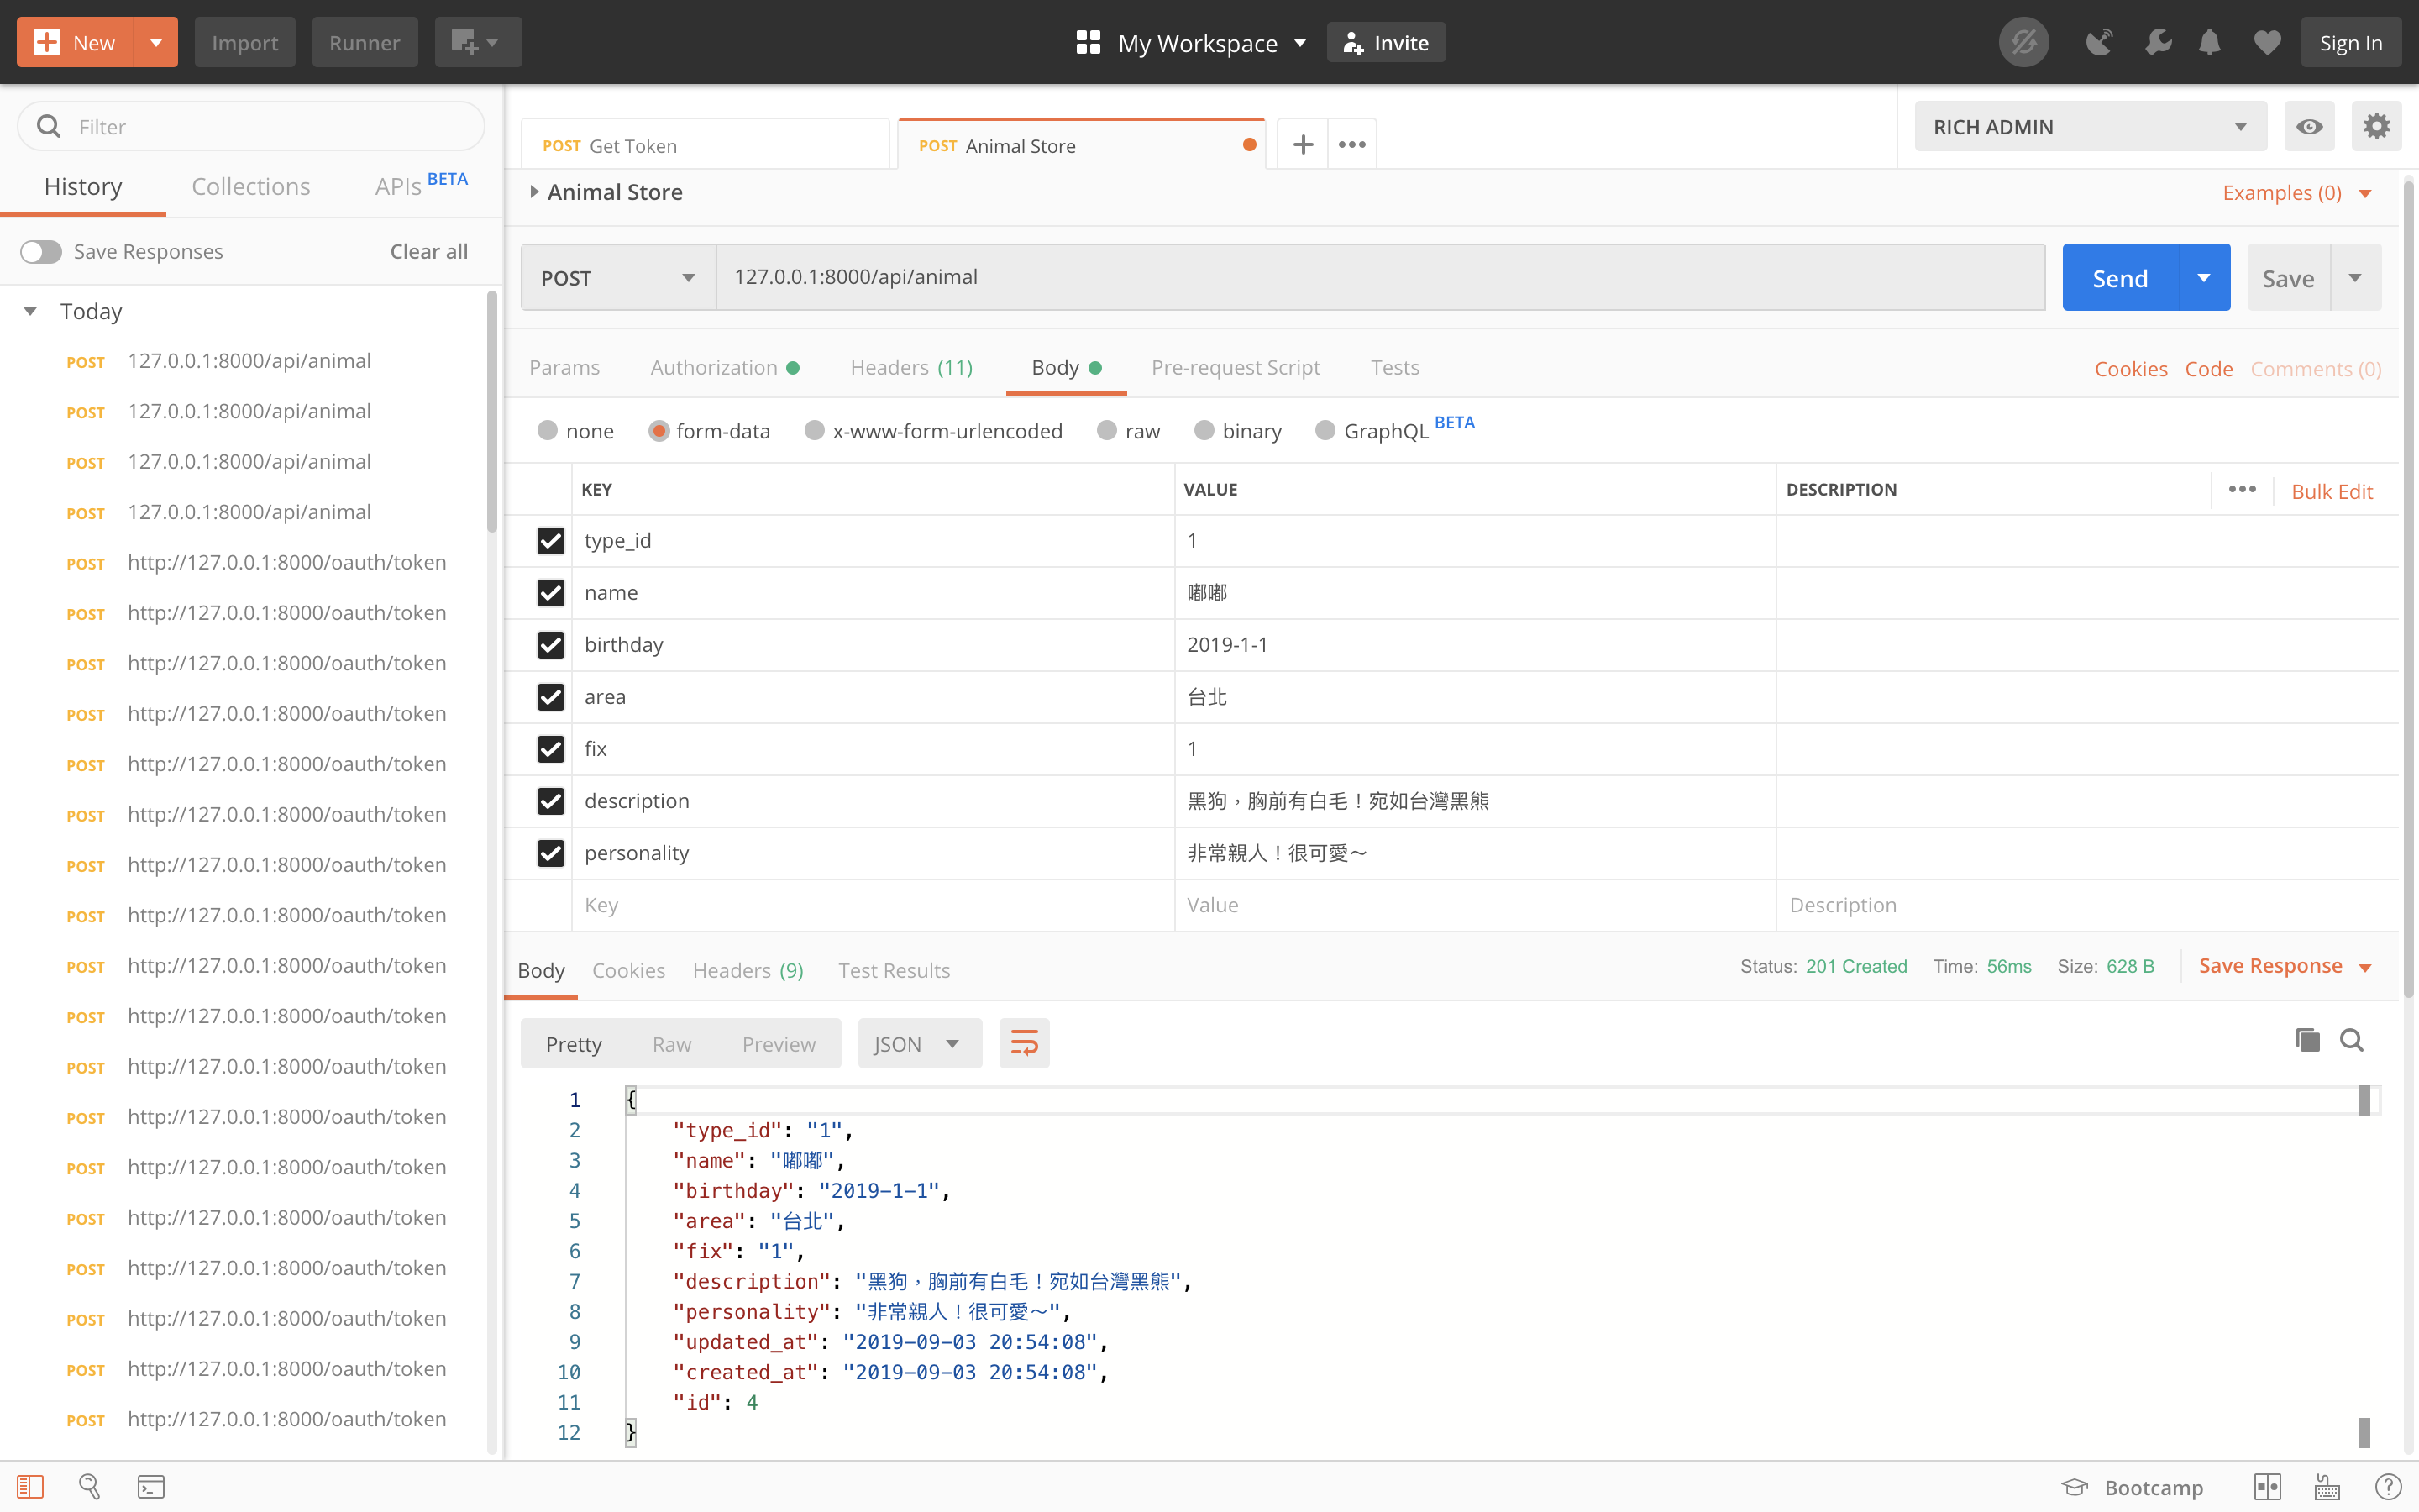The height and width of the screenshot is (1512, 2419).
Task: Open Save Response dropdown
Action: click(2285, 965)
